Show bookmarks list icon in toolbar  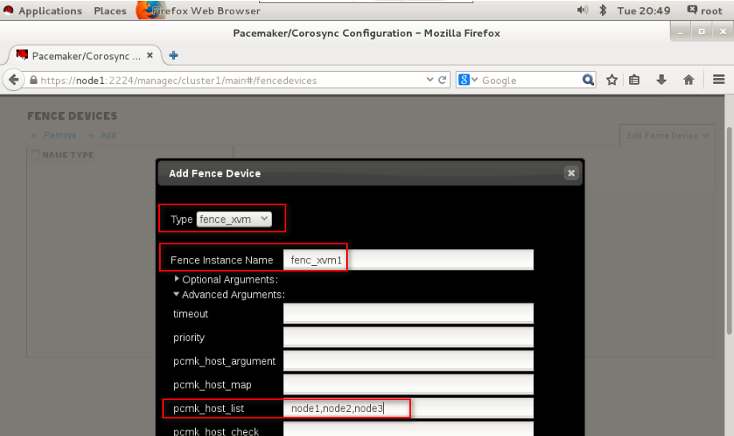coord(634,80)
